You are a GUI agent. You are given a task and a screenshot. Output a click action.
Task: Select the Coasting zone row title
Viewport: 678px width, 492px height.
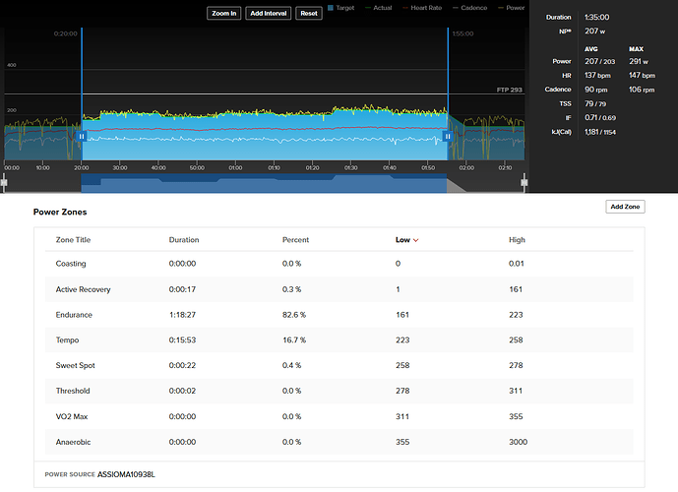pyautogui.click(x=71, y=264)
